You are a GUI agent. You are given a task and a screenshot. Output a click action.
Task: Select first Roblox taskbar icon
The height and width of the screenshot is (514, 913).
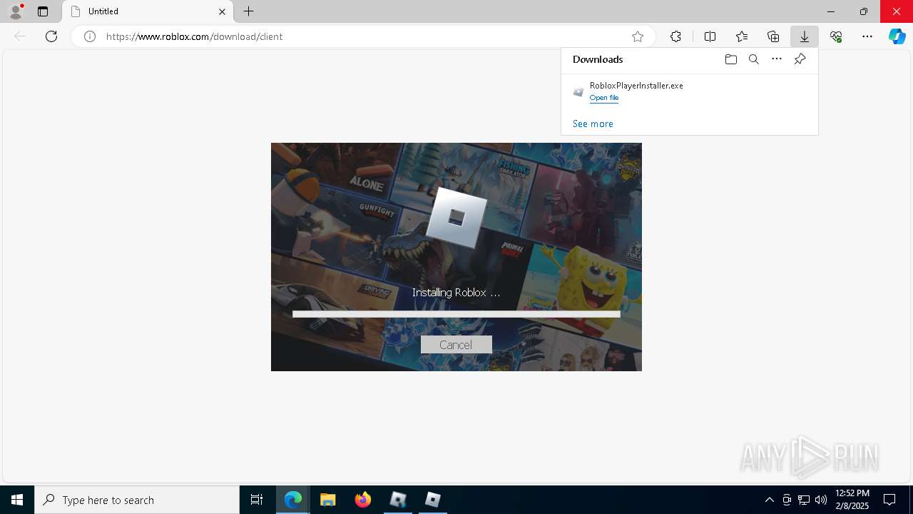pyautogui.click(x=397, y=500)
